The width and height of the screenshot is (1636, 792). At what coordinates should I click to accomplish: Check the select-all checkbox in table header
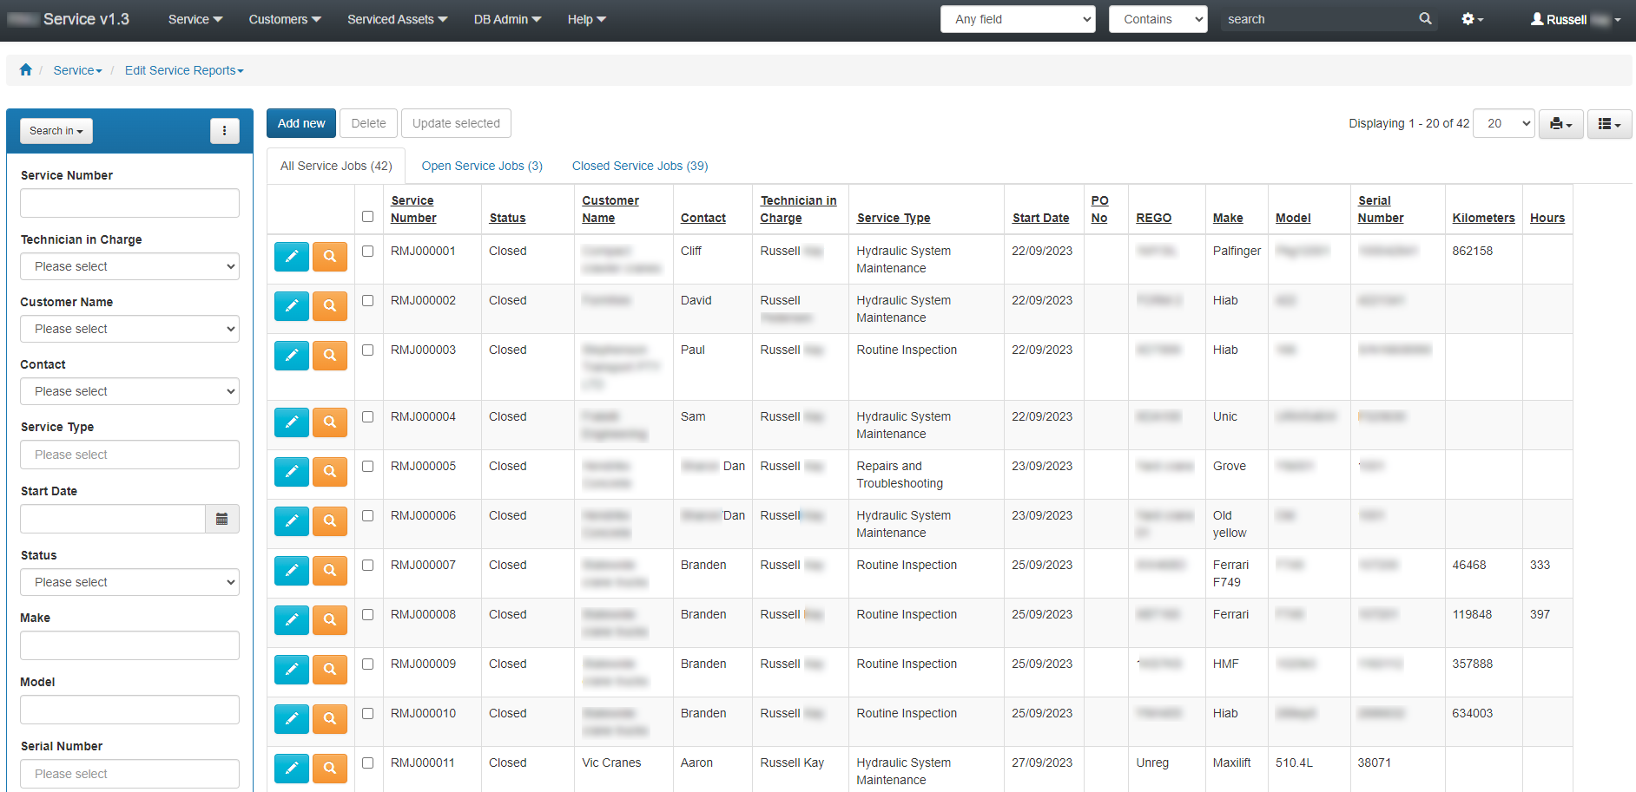tap(367, 217)
